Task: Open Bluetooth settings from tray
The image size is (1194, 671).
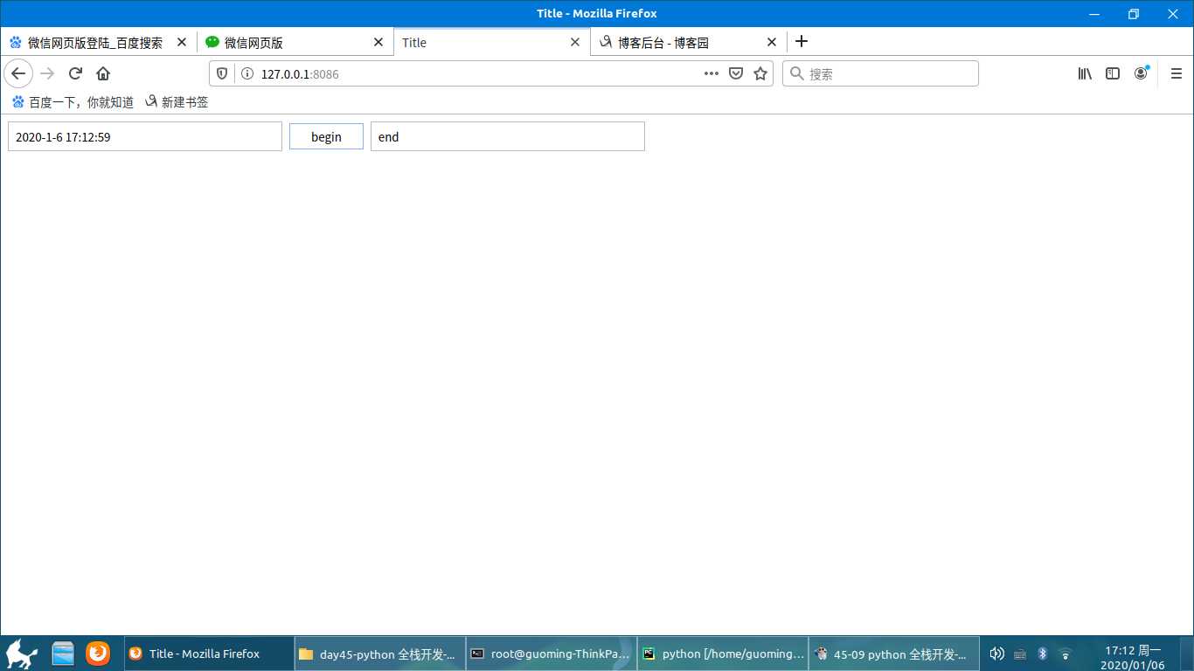Action: tap(1042, 654)
